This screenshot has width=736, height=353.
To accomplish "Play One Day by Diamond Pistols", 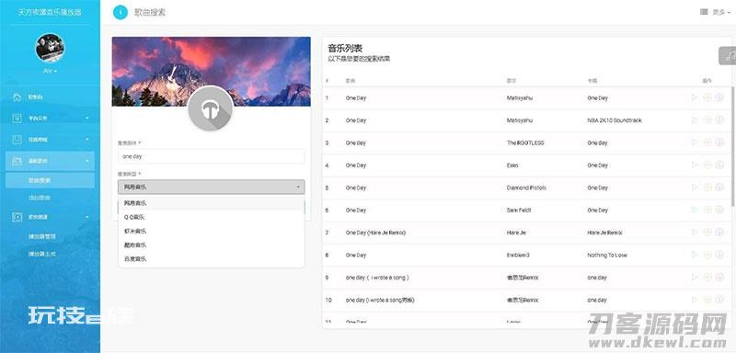I will coord(695,188).
